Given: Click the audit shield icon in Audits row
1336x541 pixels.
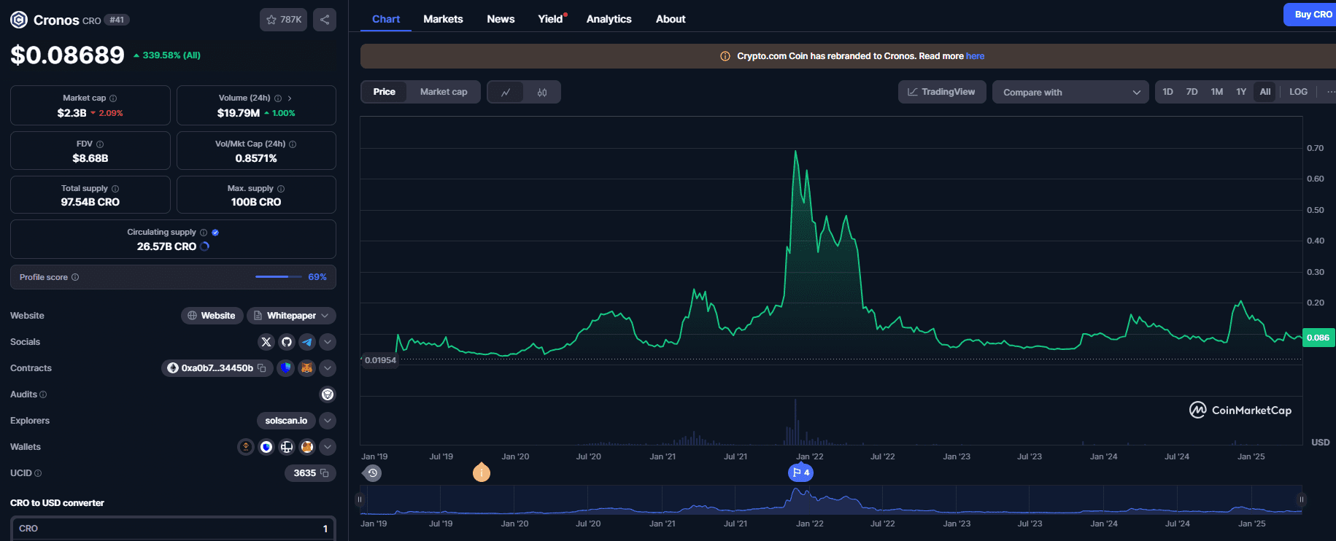Looking at the screenshot, I should 328,394.
